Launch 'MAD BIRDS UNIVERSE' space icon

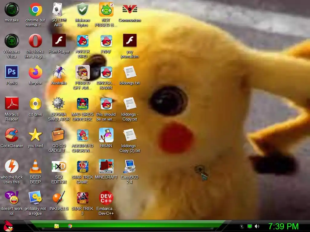82,104
